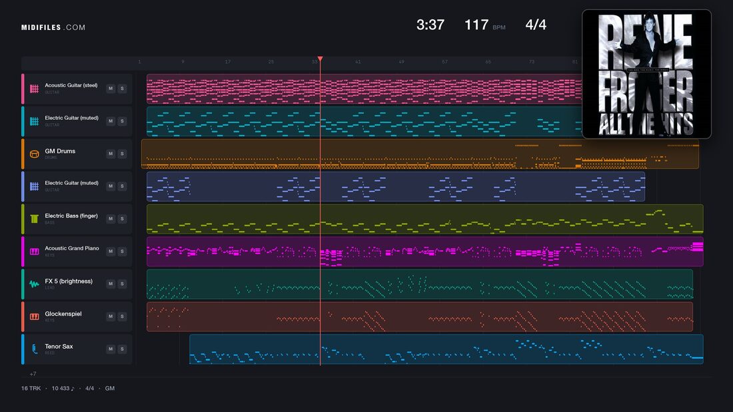The height and width of the screenshot is (412, 733).
Task: Mute the Acoustic Guitar (steel) track
Action: [111, 89]
